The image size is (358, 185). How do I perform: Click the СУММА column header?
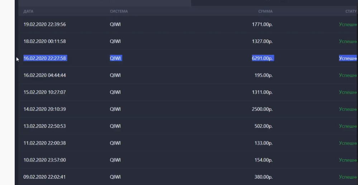pos(265,11)
